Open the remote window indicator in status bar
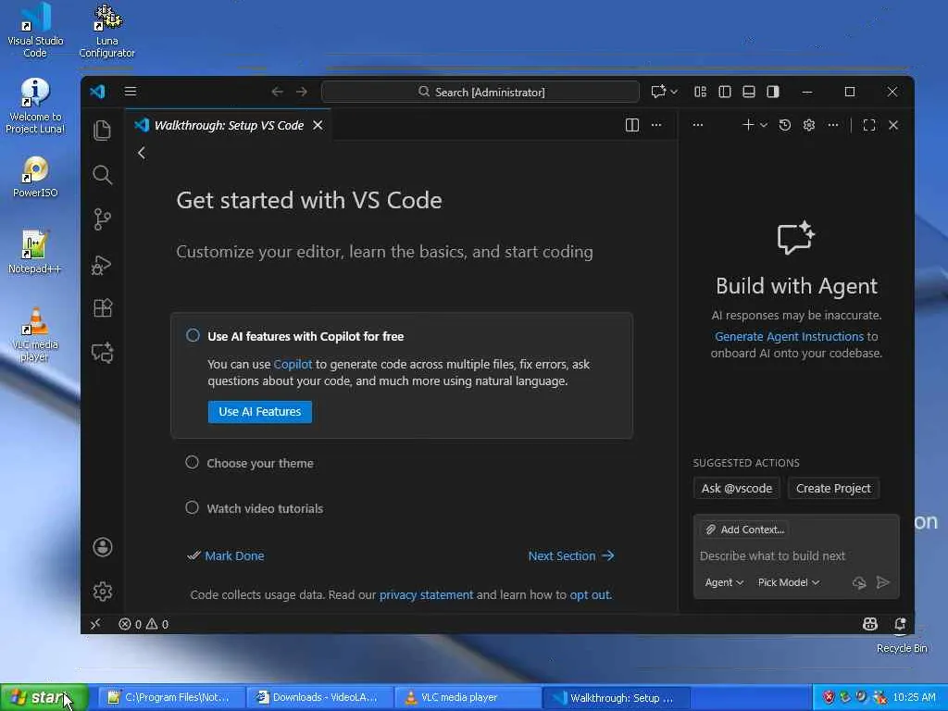Screen dimensions: 948x711 point(95,624)
